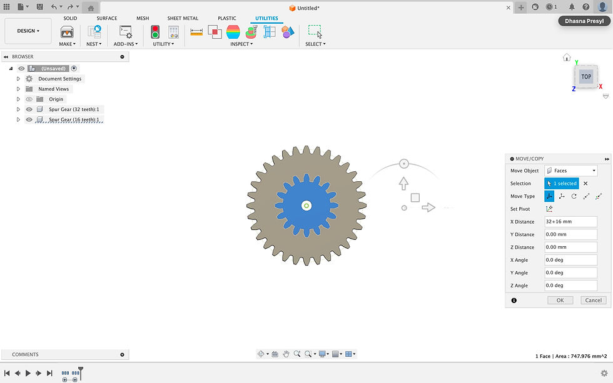
Task: Select the Measure tool
Action: click(x=196, y=32)
